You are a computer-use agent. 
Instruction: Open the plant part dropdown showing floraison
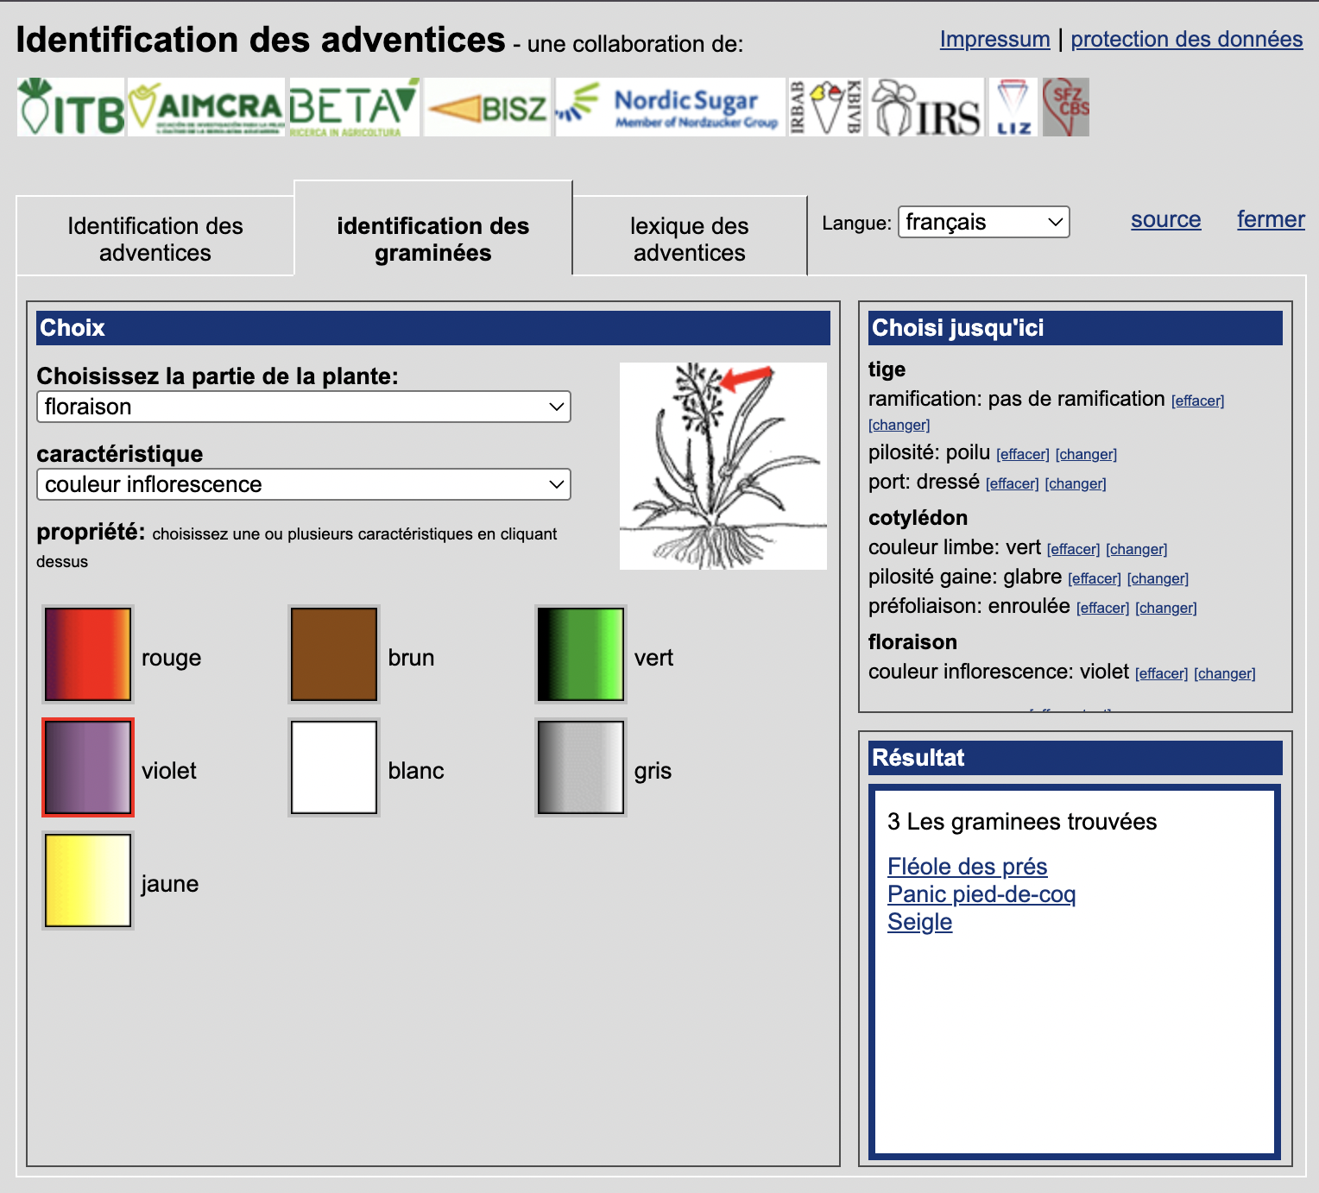[303, 407]
